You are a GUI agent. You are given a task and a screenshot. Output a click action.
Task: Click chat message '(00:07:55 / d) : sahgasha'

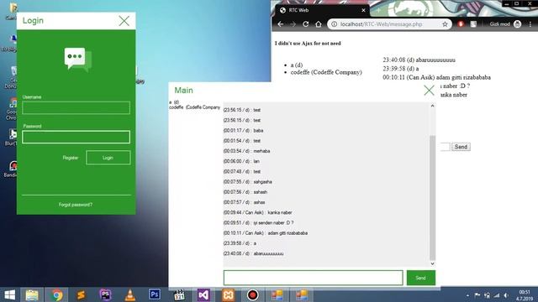click(x=247, y=182)
